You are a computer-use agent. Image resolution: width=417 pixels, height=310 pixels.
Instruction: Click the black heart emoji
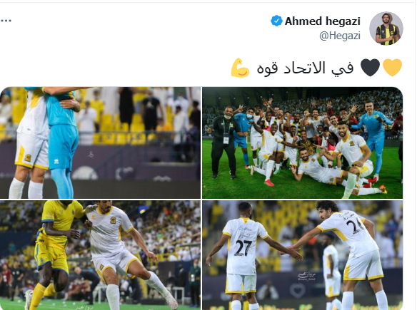(370, 68)
